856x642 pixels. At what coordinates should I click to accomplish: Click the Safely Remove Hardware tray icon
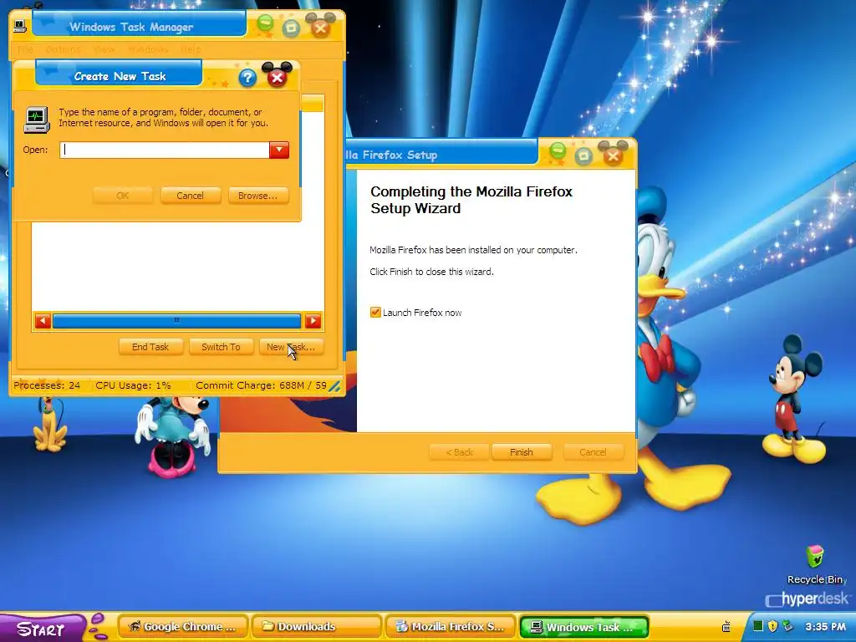coord(787,626)
